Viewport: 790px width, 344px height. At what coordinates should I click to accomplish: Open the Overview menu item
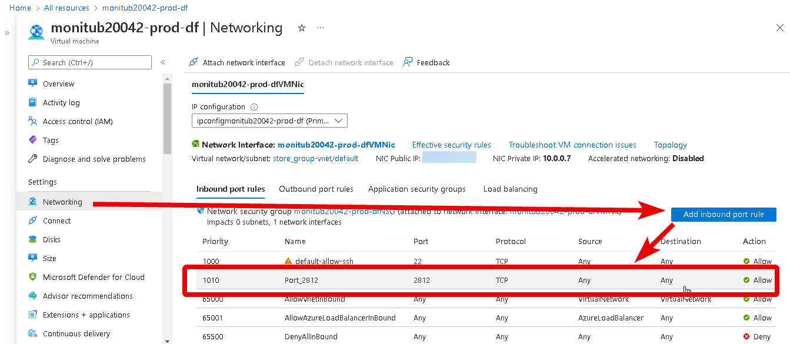(x=59, y=84)
